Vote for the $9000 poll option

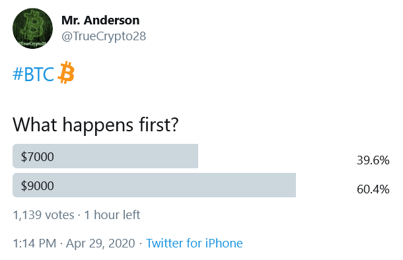click(201, 185)
